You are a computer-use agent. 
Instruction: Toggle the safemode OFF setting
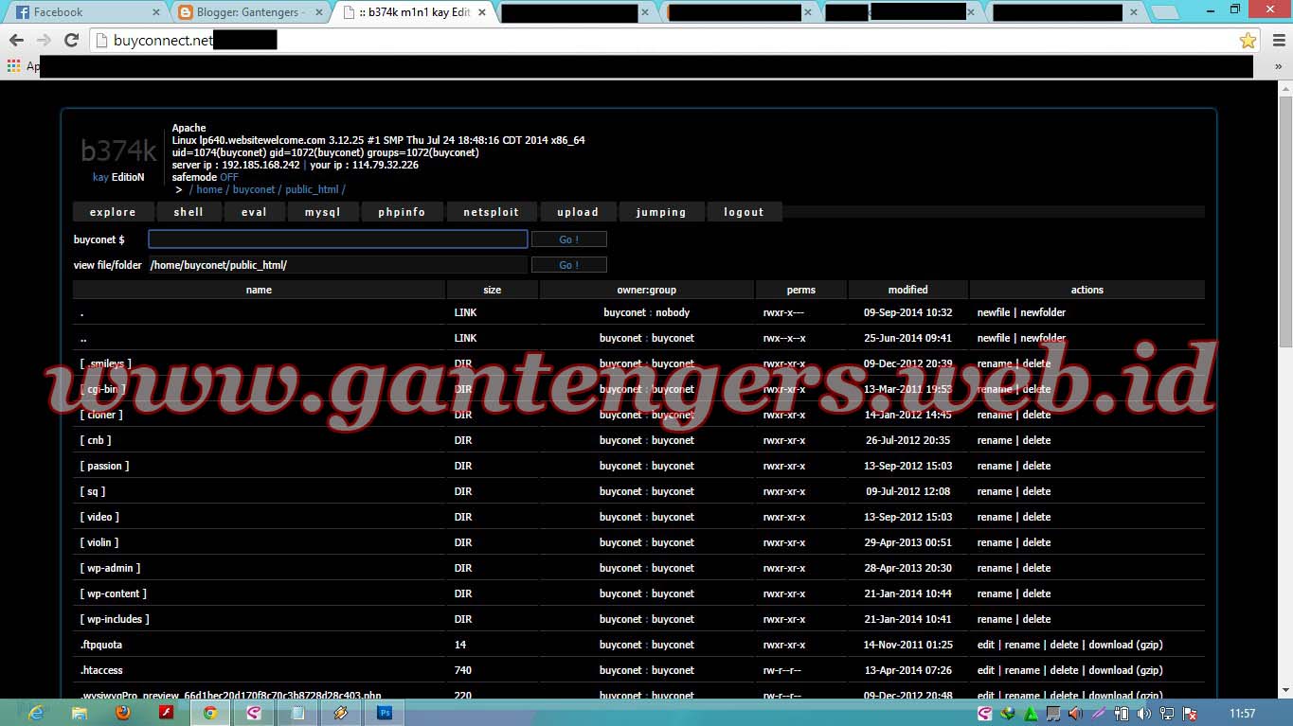click(x=228, y=177)
